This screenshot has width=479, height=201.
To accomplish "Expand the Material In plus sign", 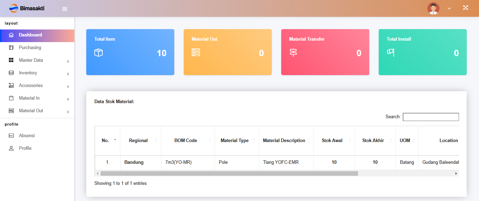I will (x=68, y=99).
